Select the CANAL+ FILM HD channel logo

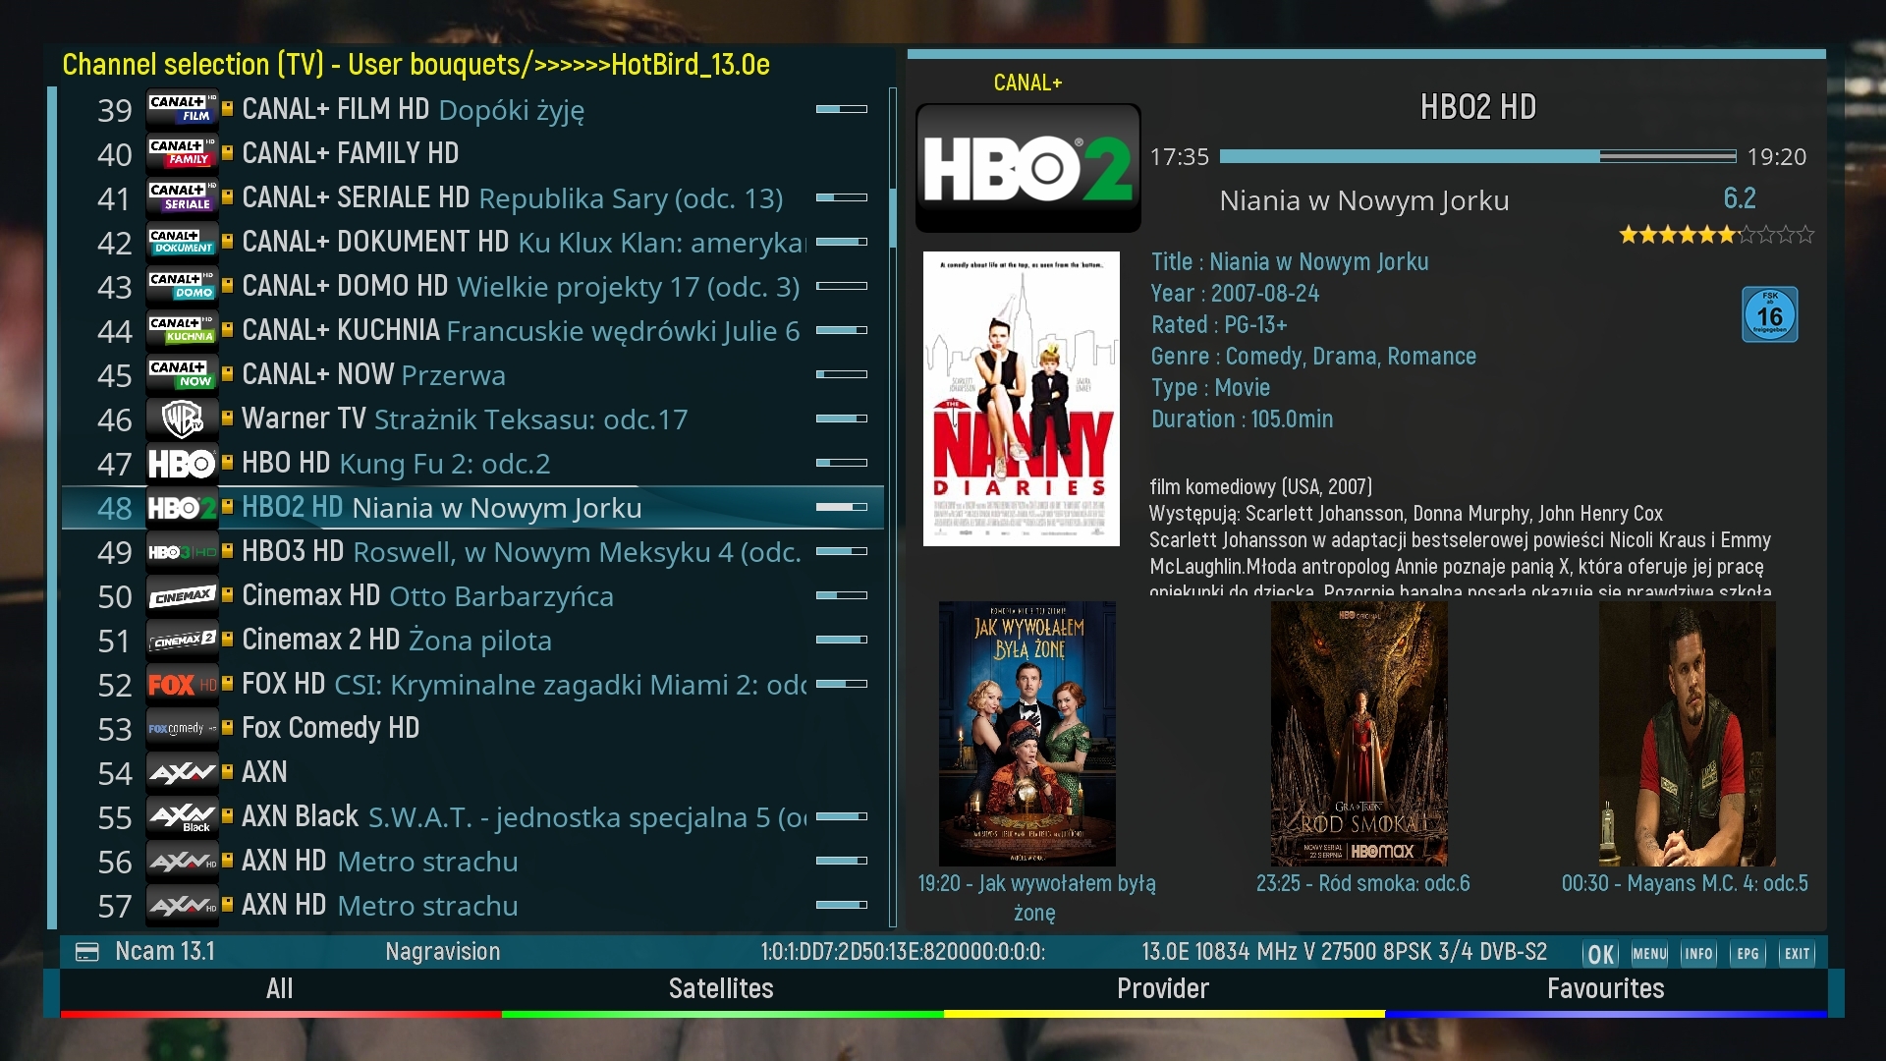(182, 109)
